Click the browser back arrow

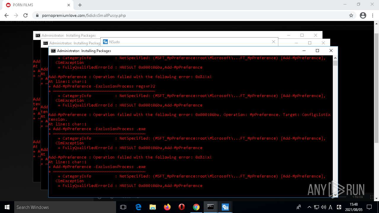(7, 15)
